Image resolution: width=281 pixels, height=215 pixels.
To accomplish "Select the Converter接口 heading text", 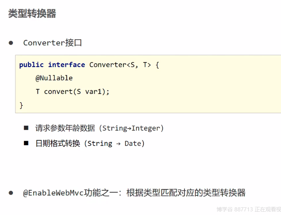I will [52, 43].
